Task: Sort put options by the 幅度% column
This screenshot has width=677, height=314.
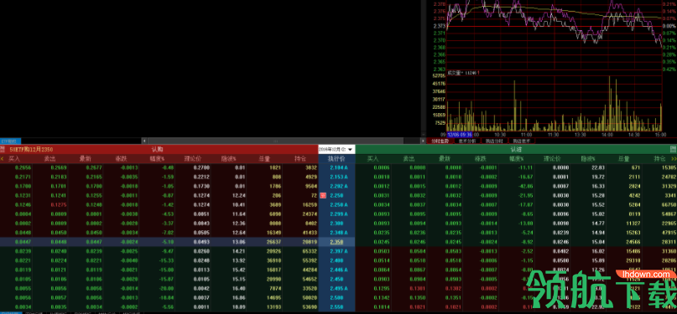Action: tap(516, 158)
